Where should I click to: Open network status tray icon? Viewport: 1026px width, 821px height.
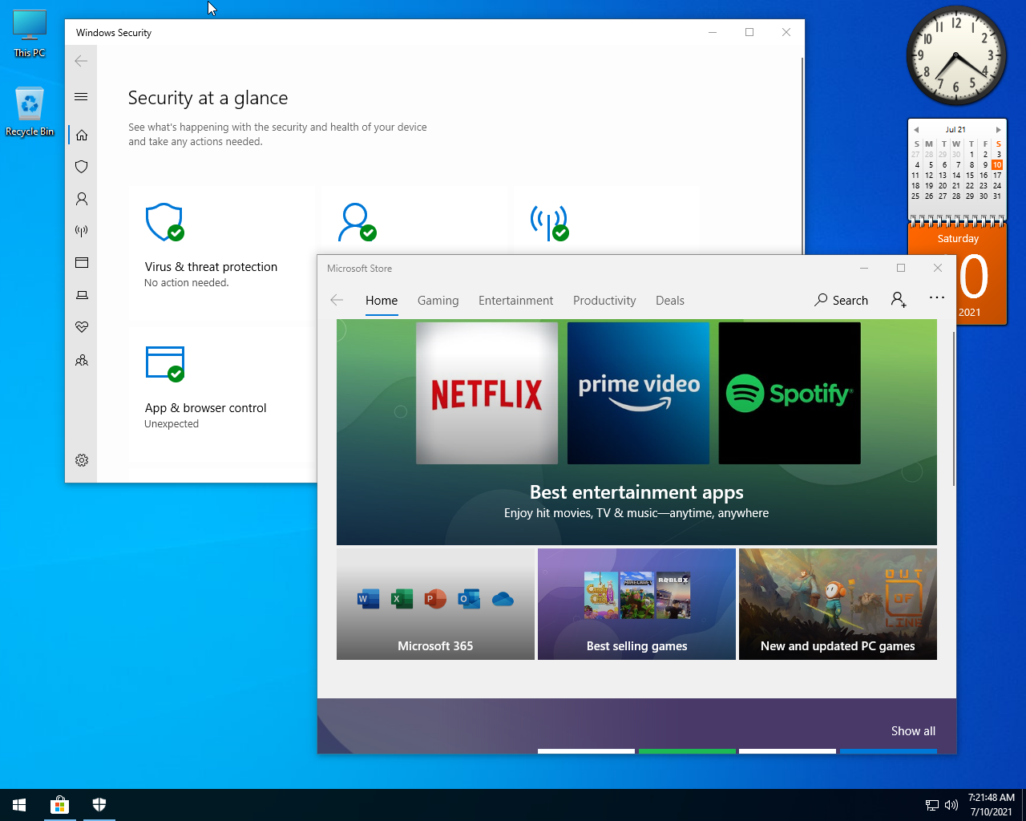(932, 805)
